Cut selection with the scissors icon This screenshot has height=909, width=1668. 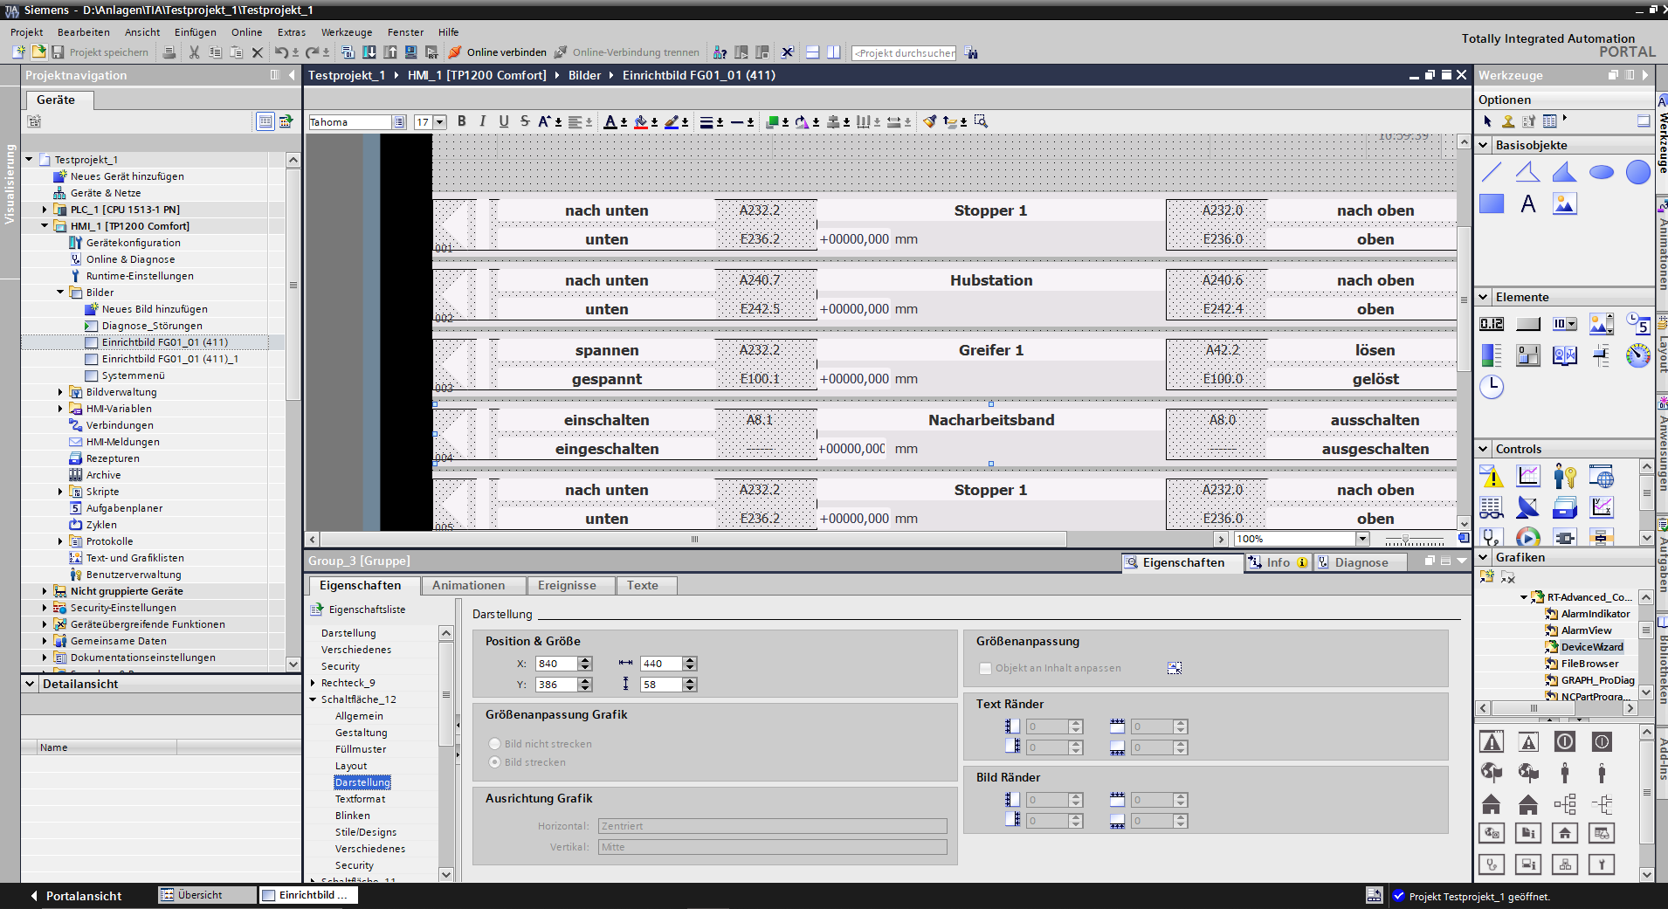point(194,52)
